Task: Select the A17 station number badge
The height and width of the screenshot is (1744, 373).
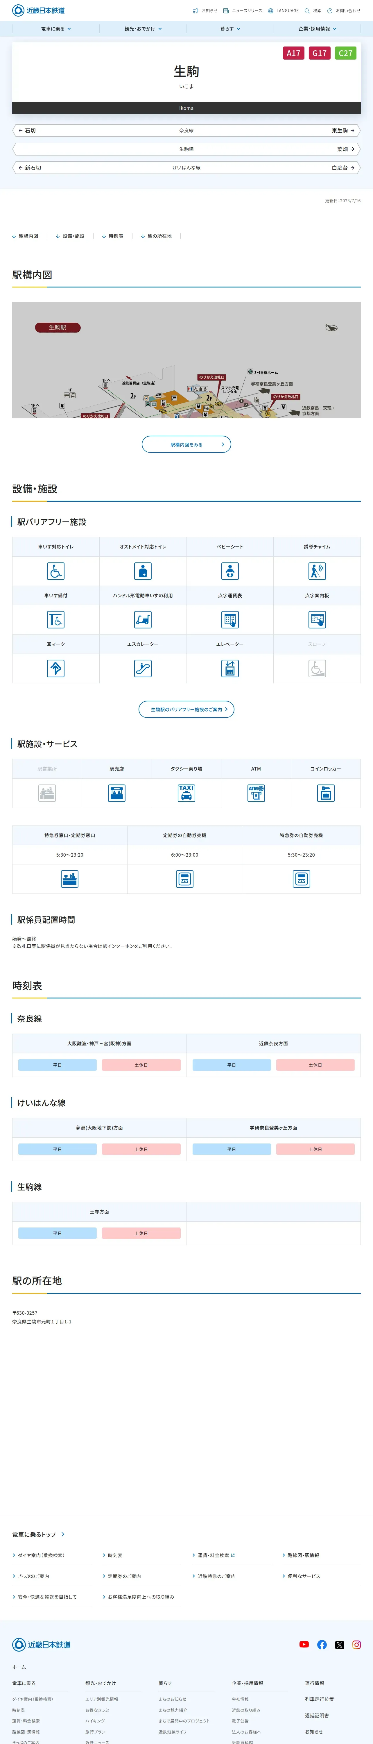Action: coord(293,53)
